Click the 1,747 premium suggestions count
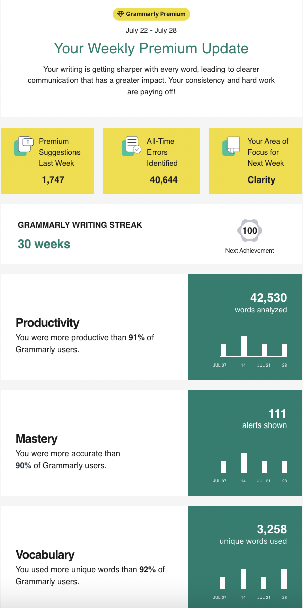This screenshot has width=303, height=608. click(53, 179)
